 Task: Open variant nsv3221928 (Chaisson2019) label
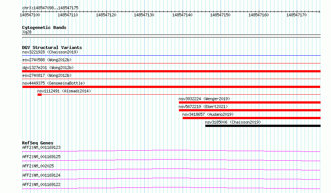[x=50, y=52]
